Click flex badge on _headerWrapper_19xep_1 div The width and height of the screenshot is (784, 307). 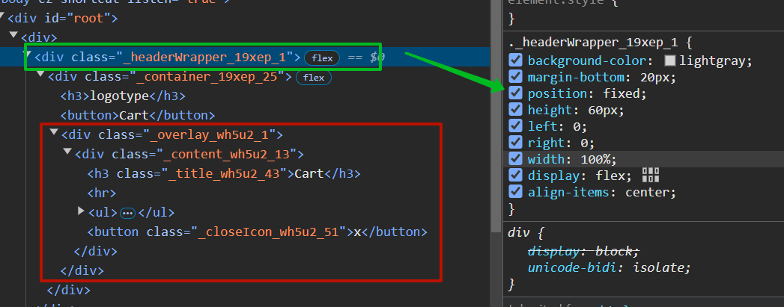pyautogui.click(x=323, y=58)
